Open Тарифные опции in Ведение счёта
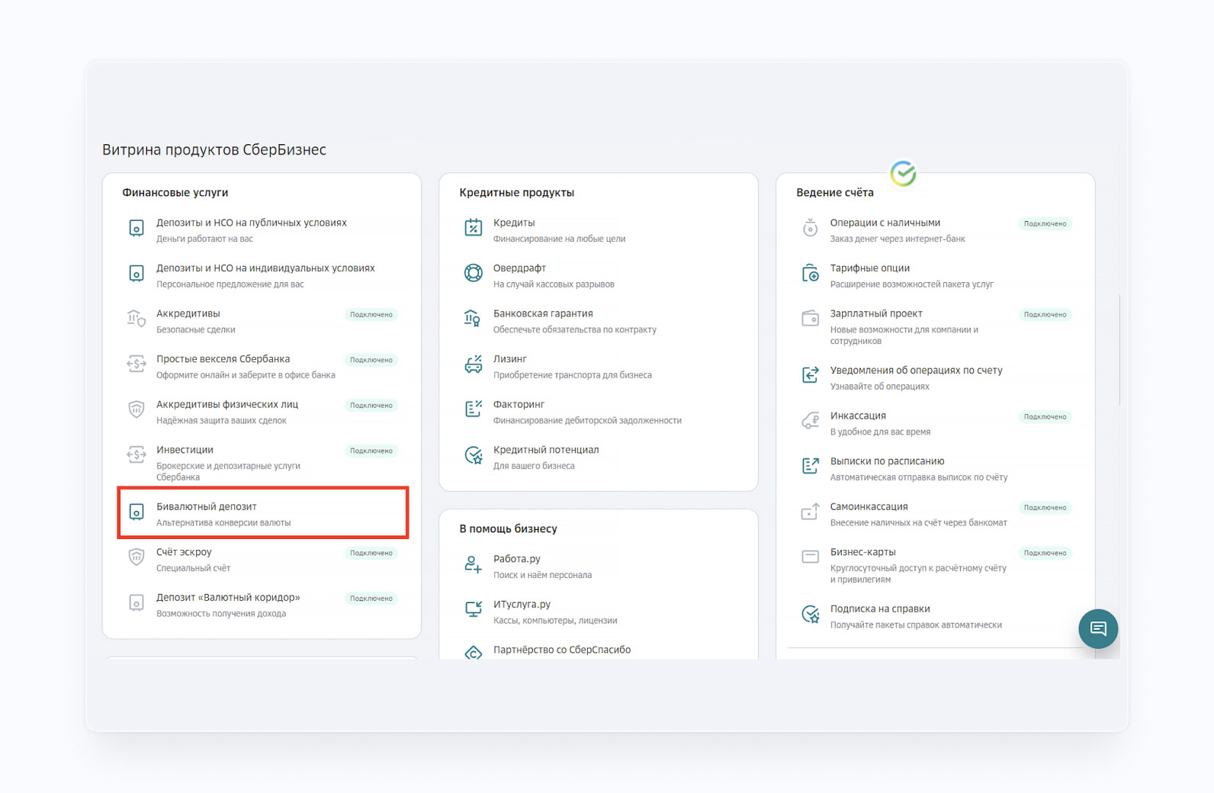The image size is (1214, 793). click(x=869, y=268)
